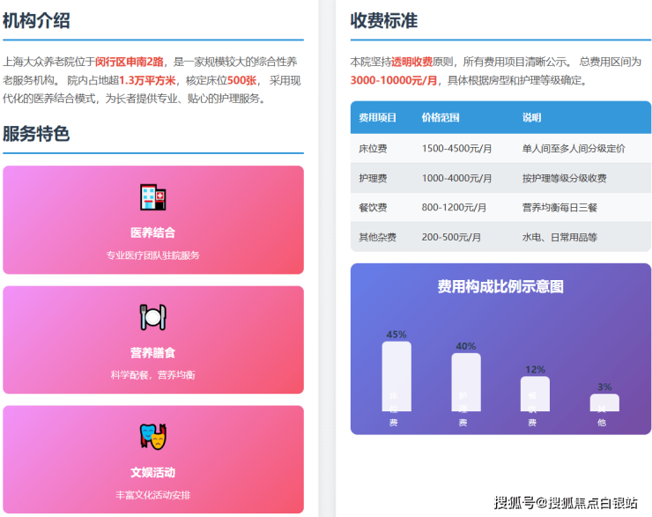The width and height of the screenshot is (652, 517).
Task: Select the 护理费 table row
Action: (x=500, y=179)
